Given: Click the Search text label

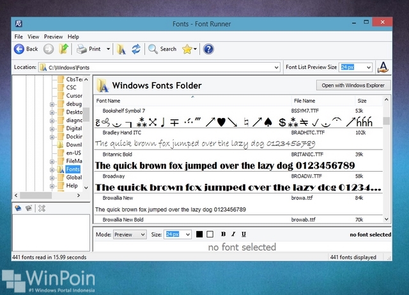Looking at the screenshot, I should (168, 49).
